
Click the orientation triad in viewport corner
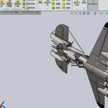2,104
